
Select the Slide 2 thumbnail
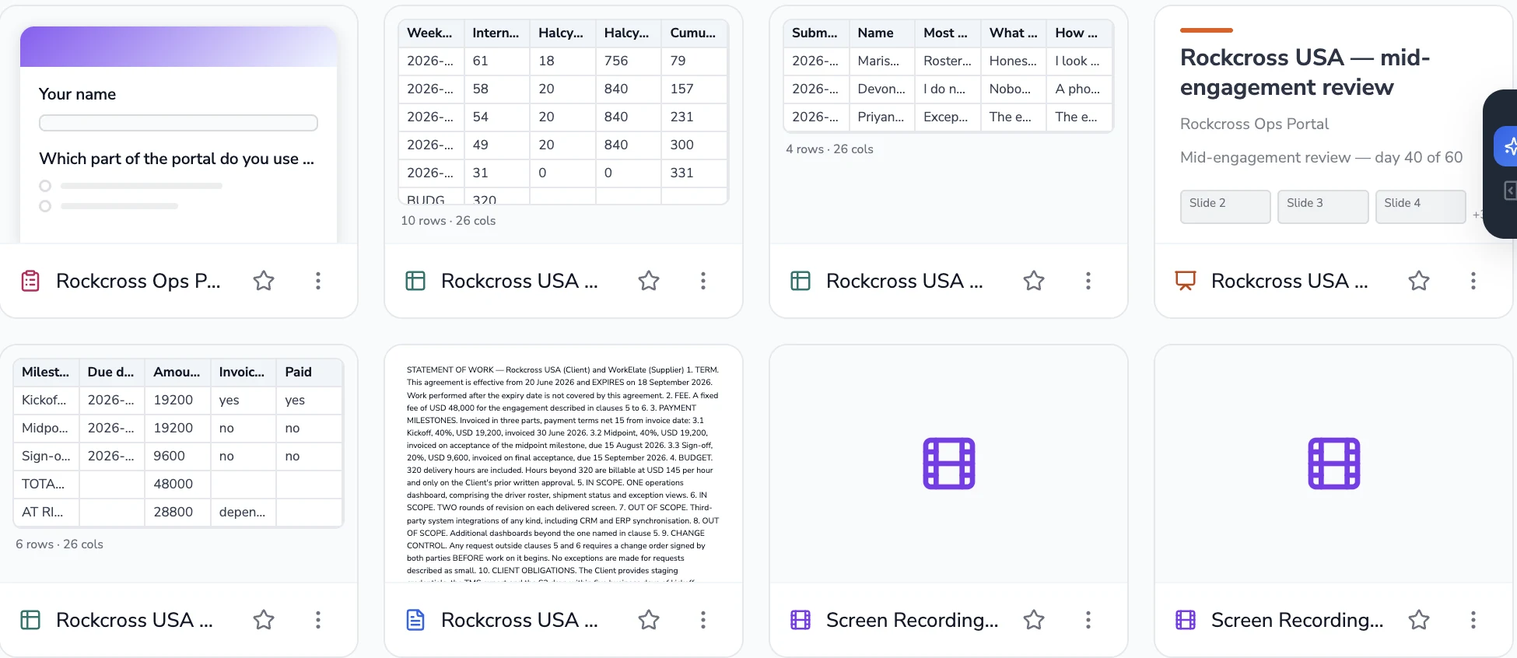[x=1225, y=207]
